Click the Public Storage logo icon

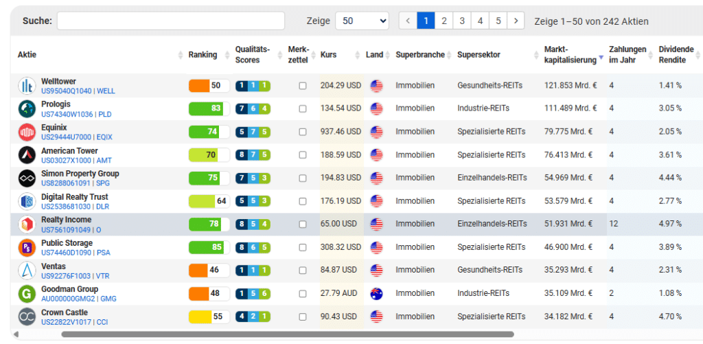click(27, 247)
